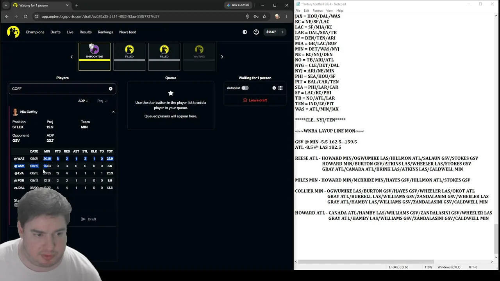Viewport: 500px width, 281px height.
Task: Open the draft board grid icon
Action: click(x=280, y=88)
